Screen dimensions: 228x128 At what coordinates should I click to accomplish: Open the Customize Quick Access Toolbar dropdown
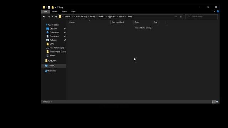tap(56, 7)
